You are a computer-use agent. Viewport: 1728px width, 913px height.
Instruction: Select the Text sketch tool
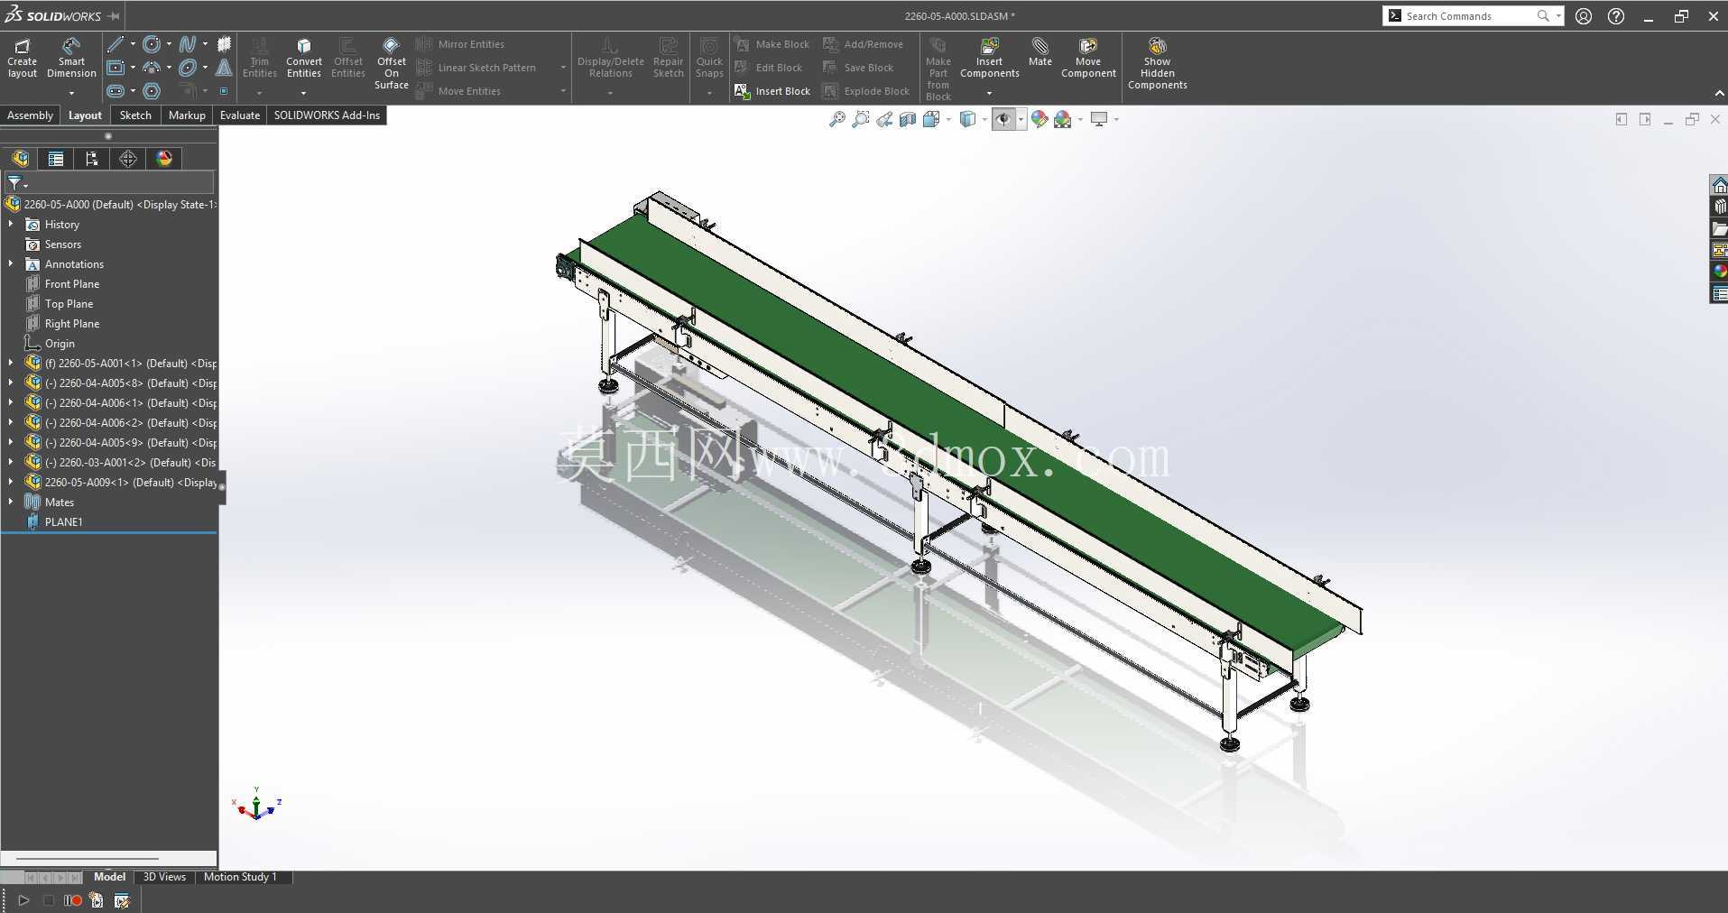pos(224,68)
